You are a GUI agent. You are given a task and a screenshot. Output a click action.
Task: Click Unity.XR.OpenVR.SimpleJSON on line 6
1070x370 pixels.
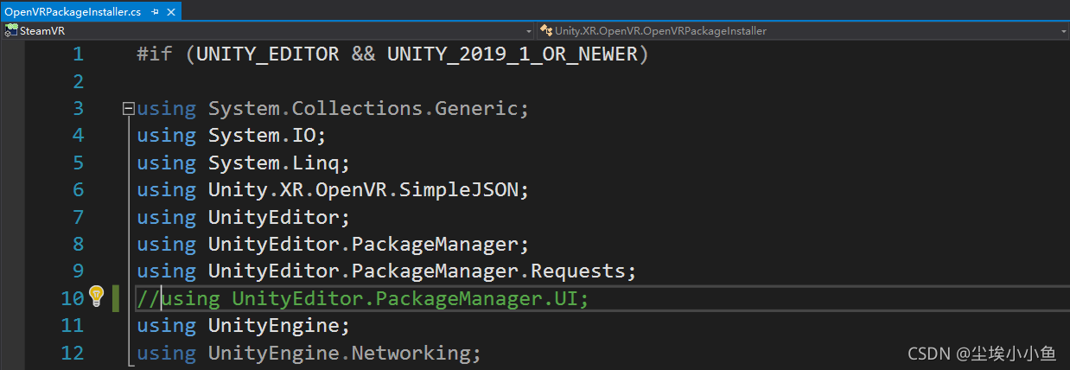tap(363, 190)
